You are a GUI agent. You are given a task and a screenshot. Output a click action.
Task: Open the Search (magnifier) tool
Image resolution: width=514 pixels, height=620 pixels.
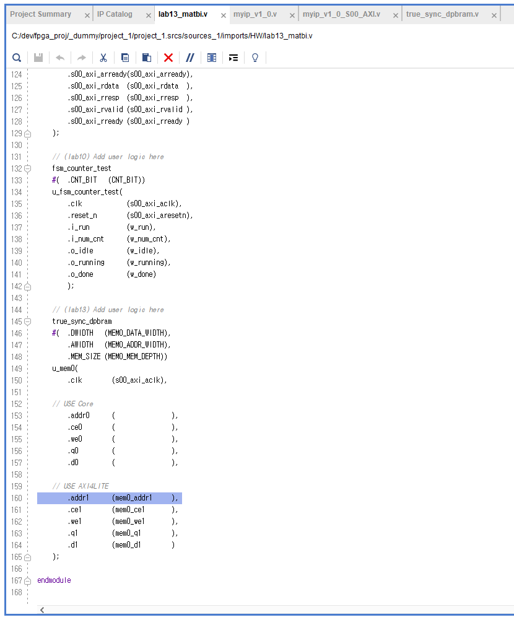pos(17,58)
